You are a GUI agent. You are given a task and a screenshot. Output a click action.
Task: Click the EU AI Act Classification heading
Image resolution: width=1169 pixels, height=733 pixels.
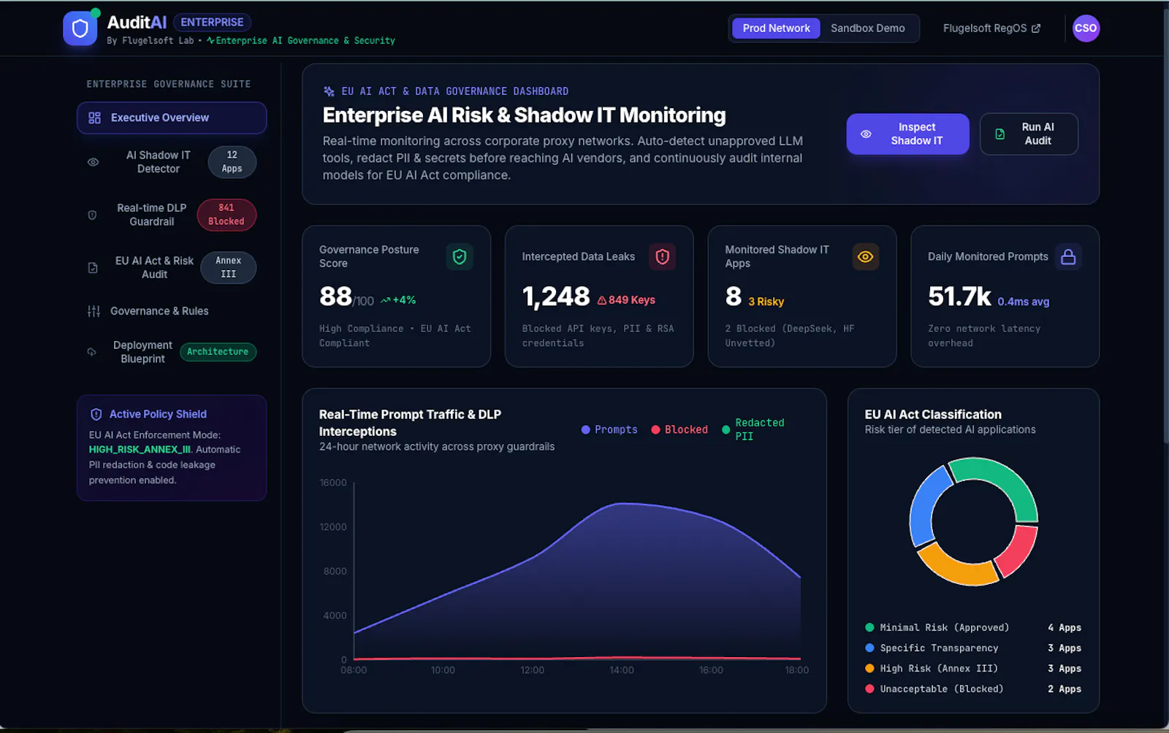(x=933, y=414)
